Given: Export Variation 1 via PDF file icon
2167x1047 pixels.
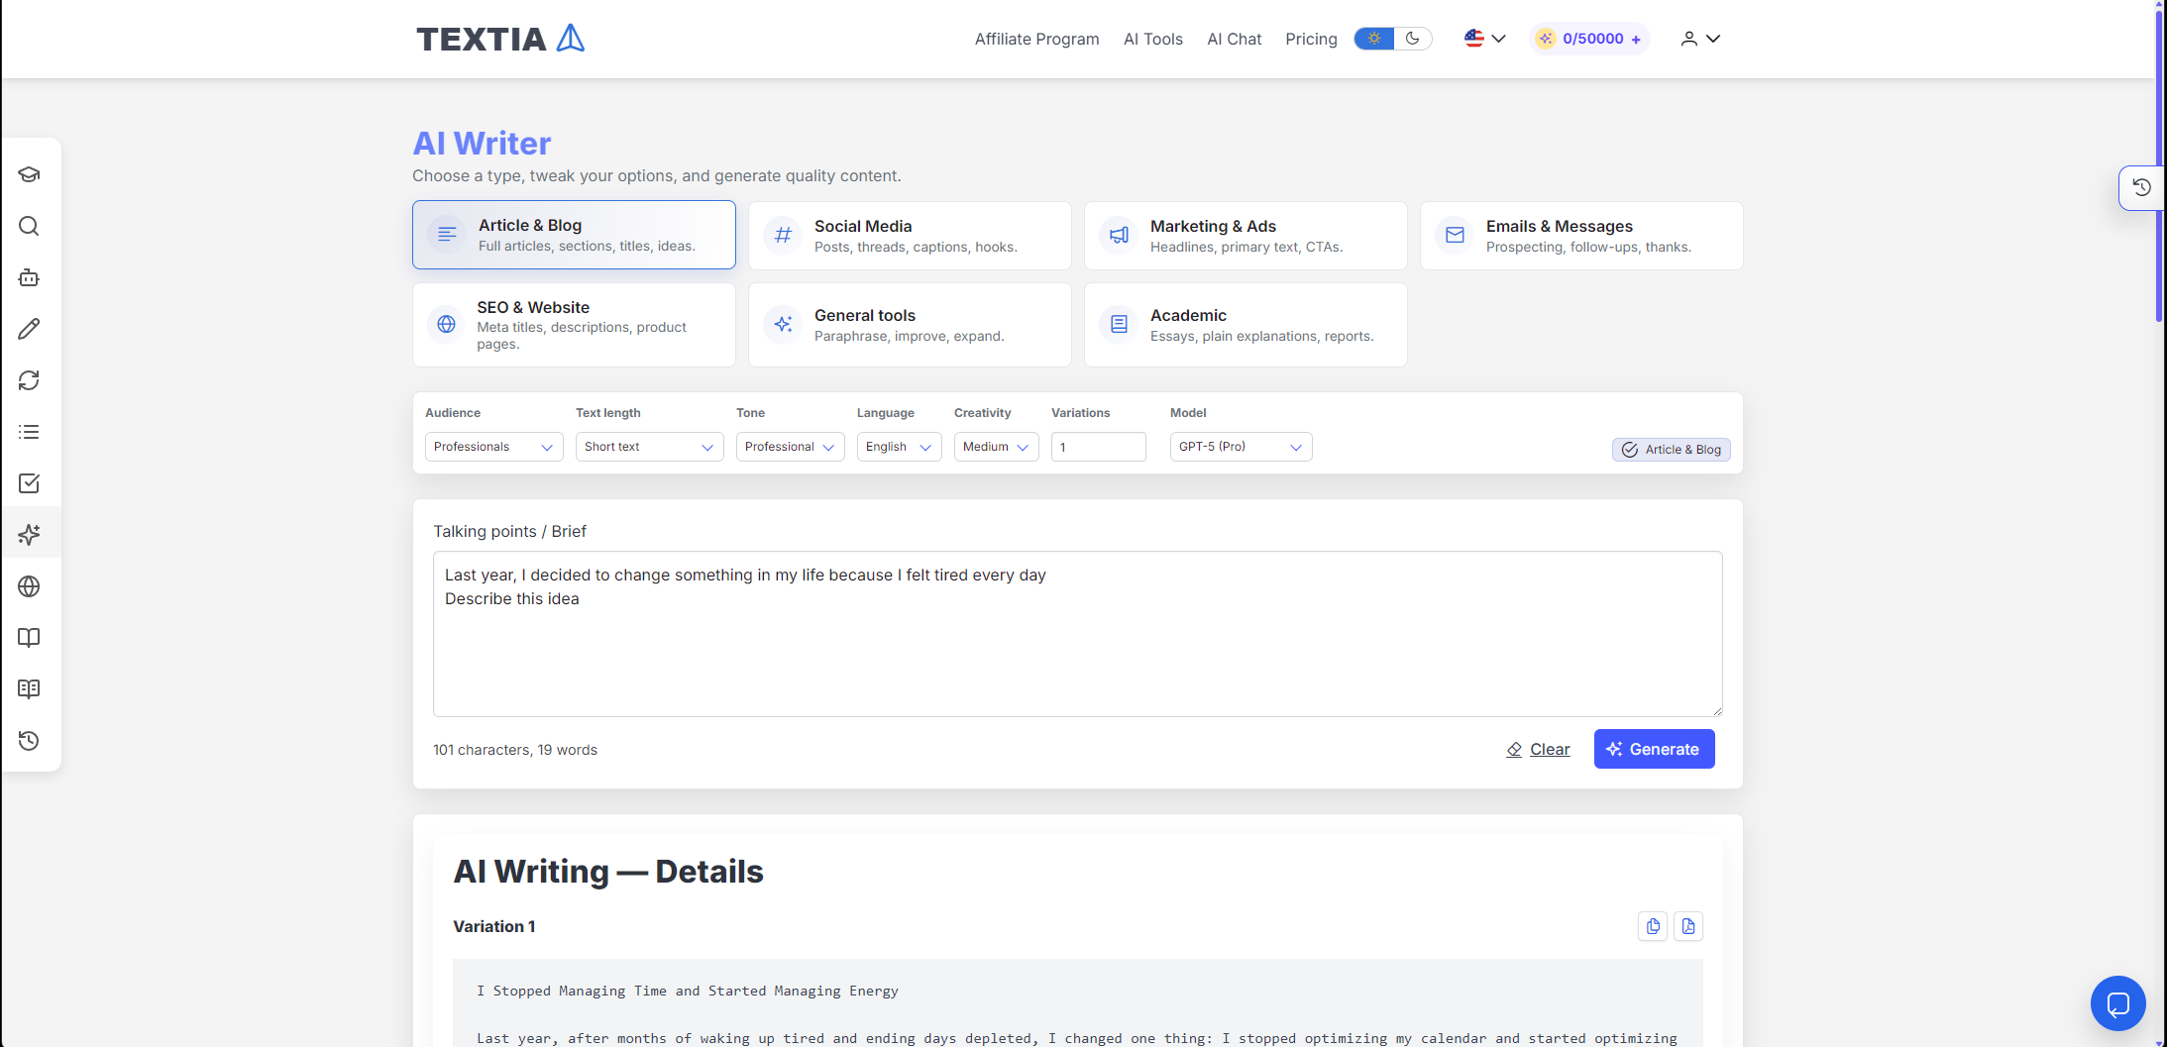Looking at the screenshot, I should coord(1688,926).
